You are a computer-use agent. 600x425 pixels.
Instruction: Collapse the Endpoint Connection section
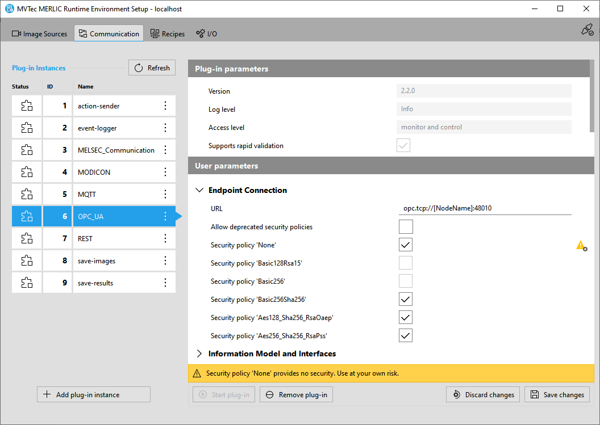coord(199,191)
